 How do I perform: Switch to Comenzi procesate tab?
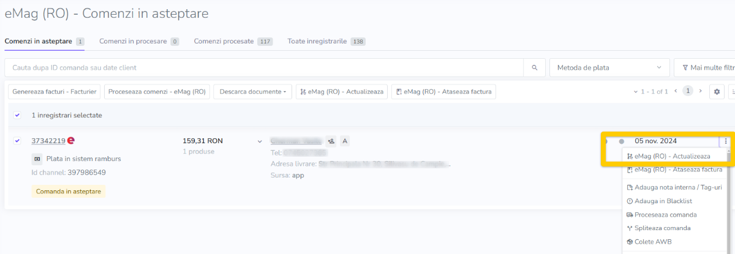[x=233, y=41]
